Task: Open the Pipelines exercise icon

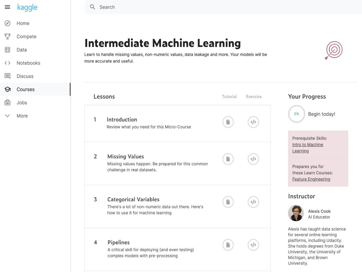Action: 253,245
